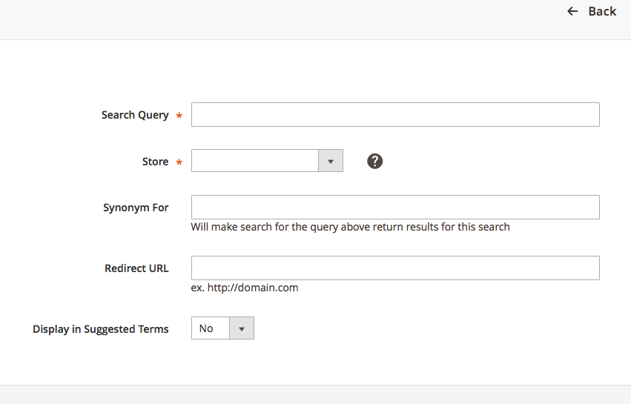Focus the Synonym For input box
Screen dimensions: 631x404
pos(394,208)
